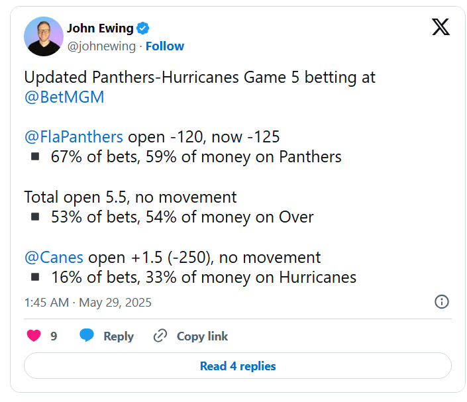Open the @FlaPanthers mention
Image resolution: width=467 pixels, height=402 pixels.
coord(74,136)
